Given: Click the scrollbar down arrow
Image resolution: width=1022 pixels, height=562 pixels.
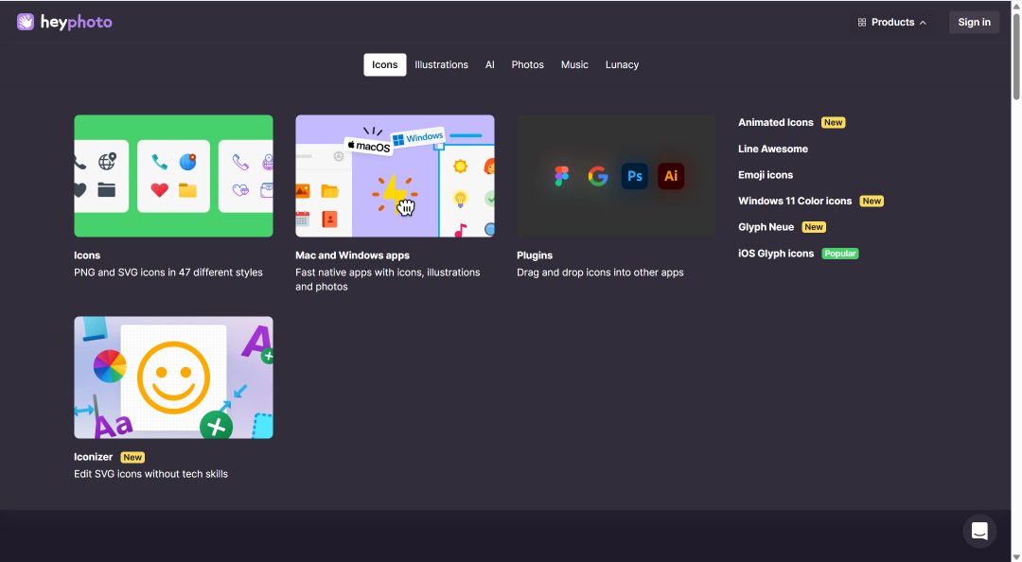Looking at the screenshot, I should pyautogui.click(x=1016, y=557).
